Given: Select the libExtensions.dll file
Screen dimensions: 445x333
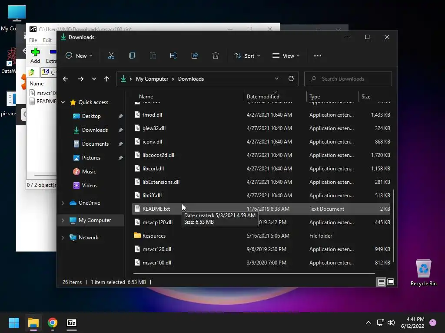Looking at the screenshot, I should coord(261,182).
